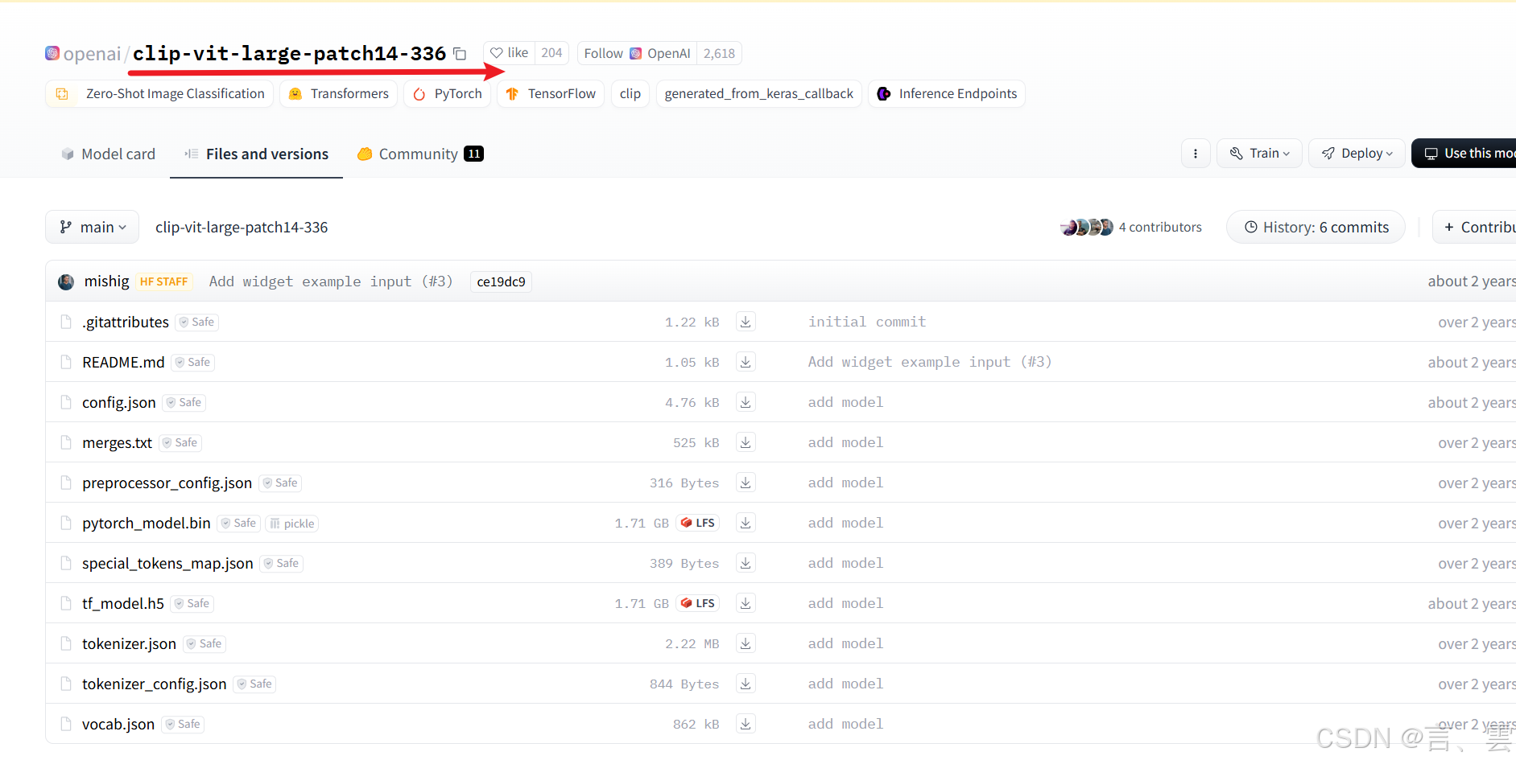Open the tokenizer.json file
Screen dimensions: 1516x764
pos(129,644)
